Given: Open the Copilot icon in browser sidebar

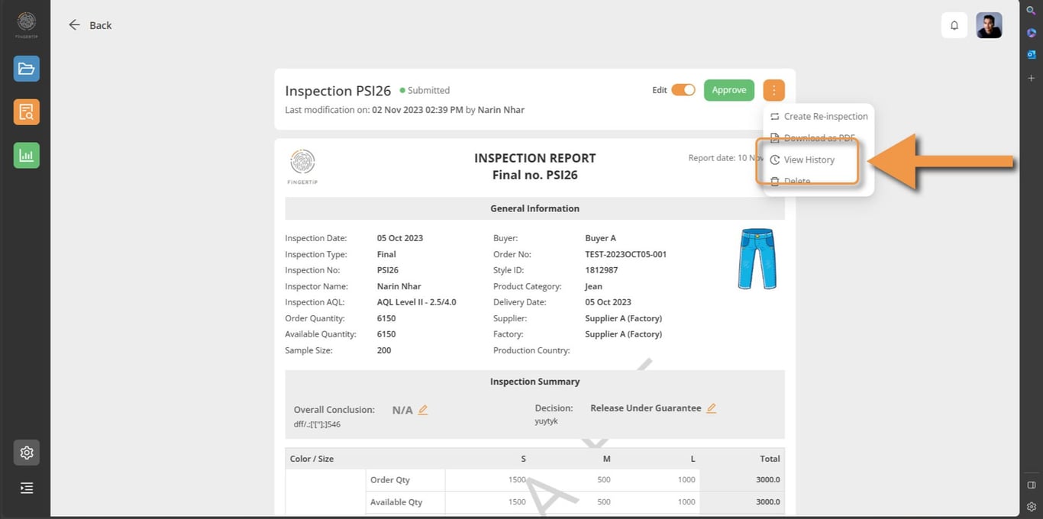Looking at the screenshot, I should (x=1031, y=33).
